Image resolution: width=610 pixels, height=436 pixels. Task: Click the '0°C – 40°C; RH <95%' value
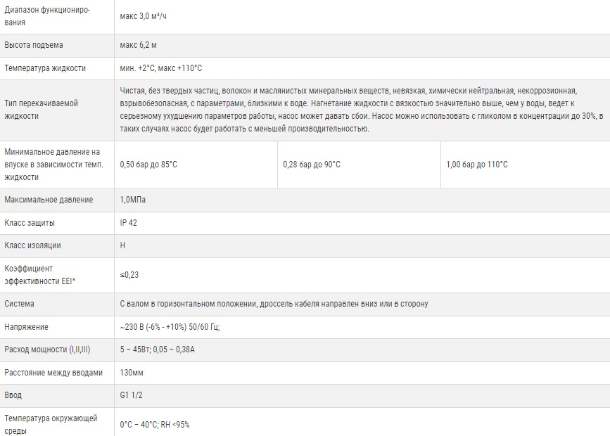click(x=155, y=425)
